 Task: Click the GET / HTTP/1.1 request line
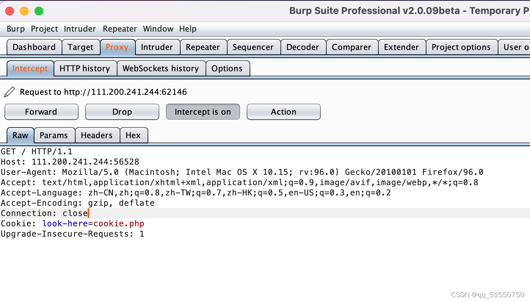[37, 152]
